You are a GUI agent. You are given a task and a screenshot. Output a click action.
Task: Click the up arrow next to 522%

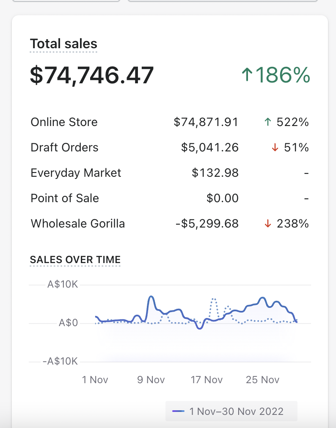267,122
